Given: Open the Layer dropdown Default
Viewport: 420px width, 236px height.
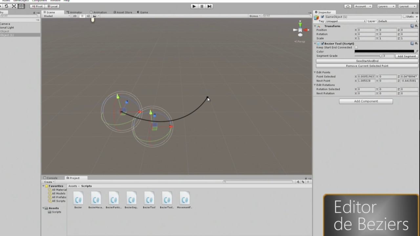Looking at the screenshot, I should (398, 21).
